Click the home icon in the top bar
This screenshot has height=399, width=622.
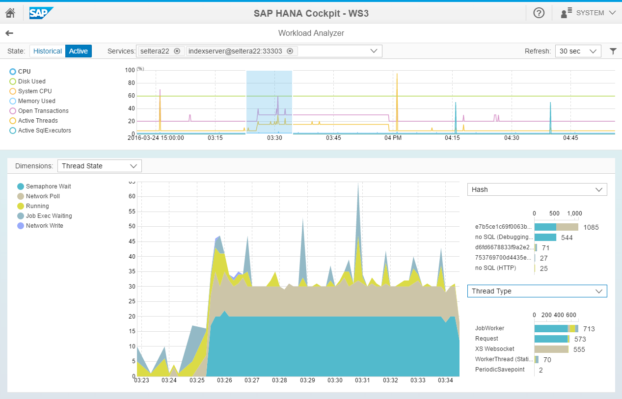click(11, 13)
